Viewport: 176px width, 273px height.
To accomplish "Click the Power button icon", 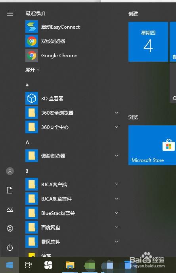I will (10, 248).
